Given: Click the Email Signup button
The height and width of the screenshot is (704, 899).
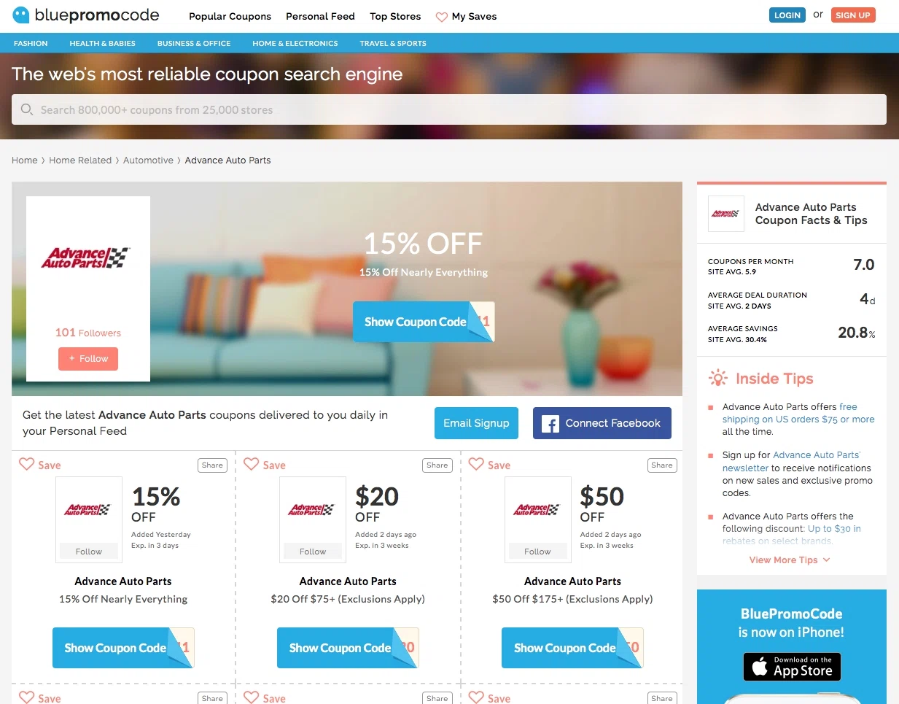Looking at the screenshot, I should click(x=476, y=423).
